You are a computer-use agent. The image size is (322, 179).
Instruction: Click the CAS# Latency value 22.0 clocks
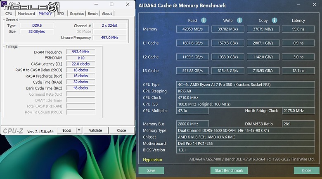(x=80, y=64)
